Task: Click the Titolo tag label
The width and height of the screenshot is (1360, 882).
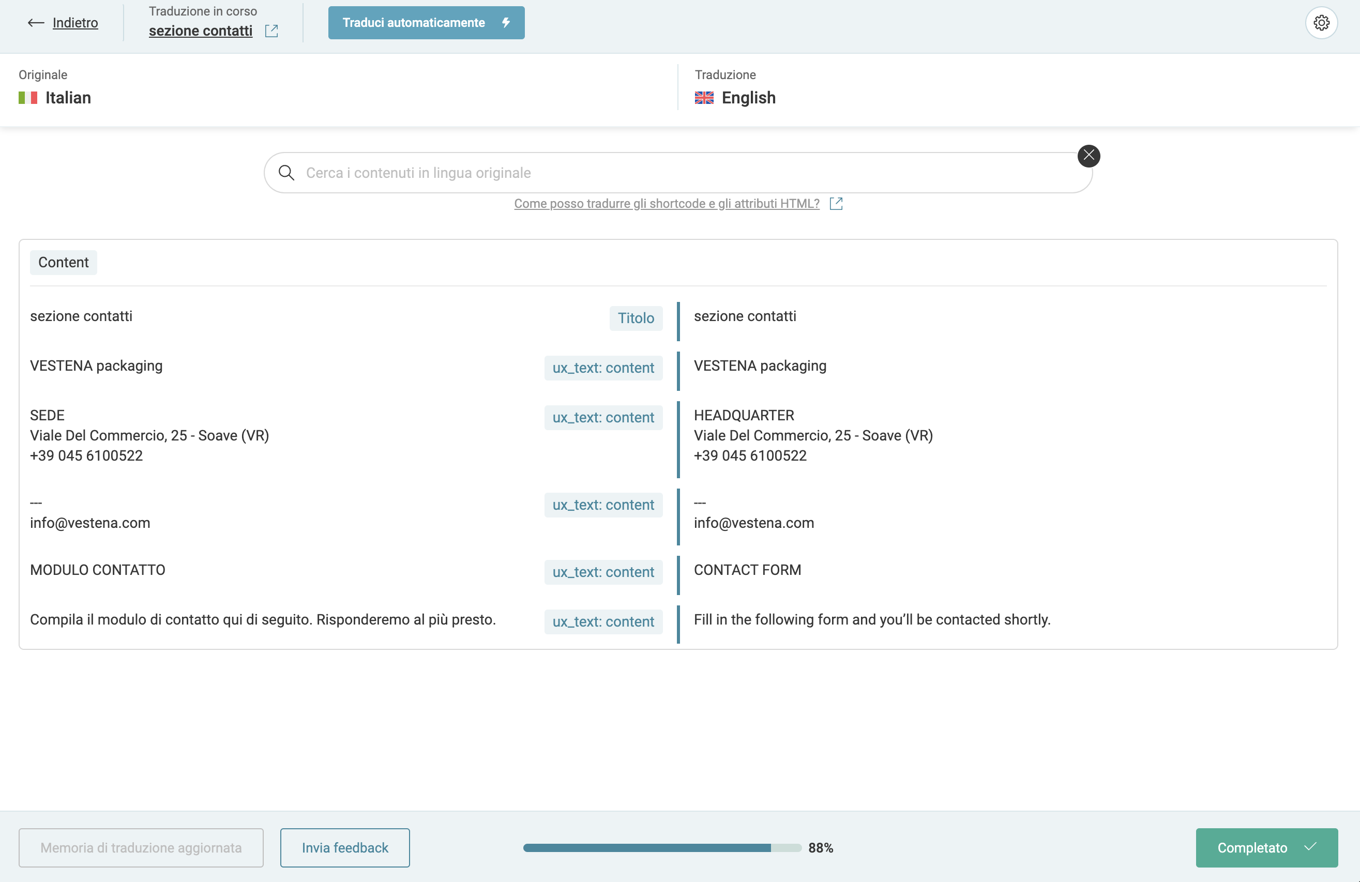Action: point(636,318)
